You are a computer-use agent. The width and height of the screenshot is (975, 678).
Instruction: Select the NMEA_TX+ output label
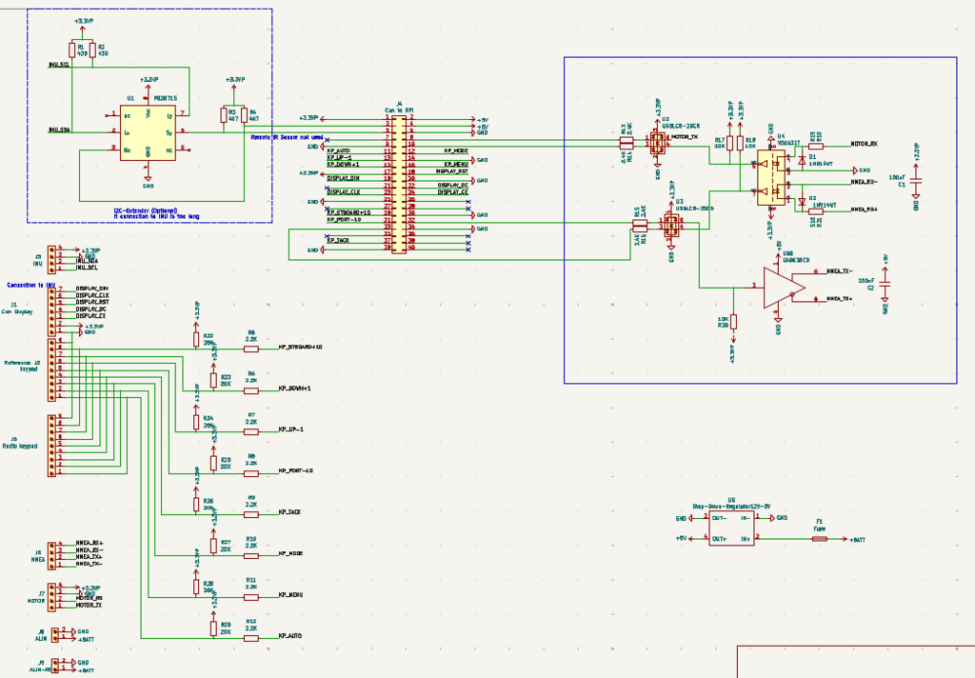(x=839, y=298)
